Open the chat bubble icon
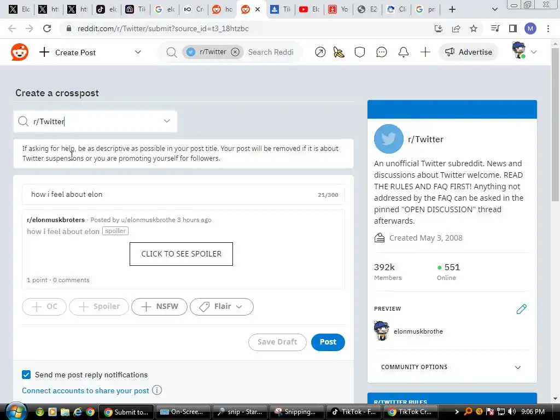This screenshot has width=560, height=420. pyautogui.click(x=381, y=52)
